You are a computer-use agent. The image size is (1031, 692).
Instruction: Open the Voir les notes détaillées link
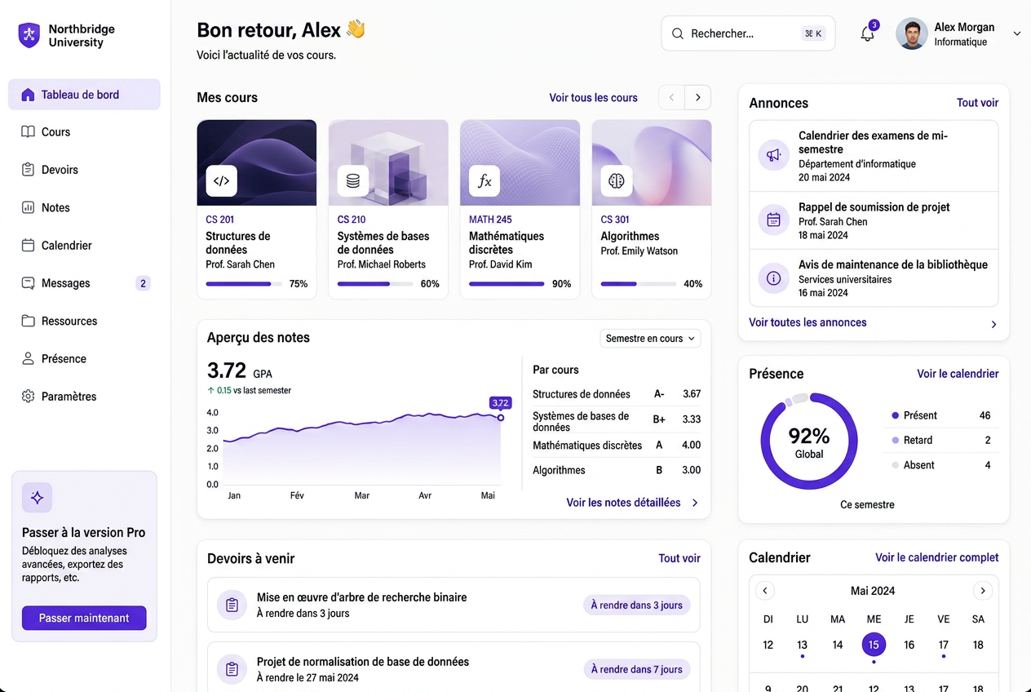(x=623, y=503)
